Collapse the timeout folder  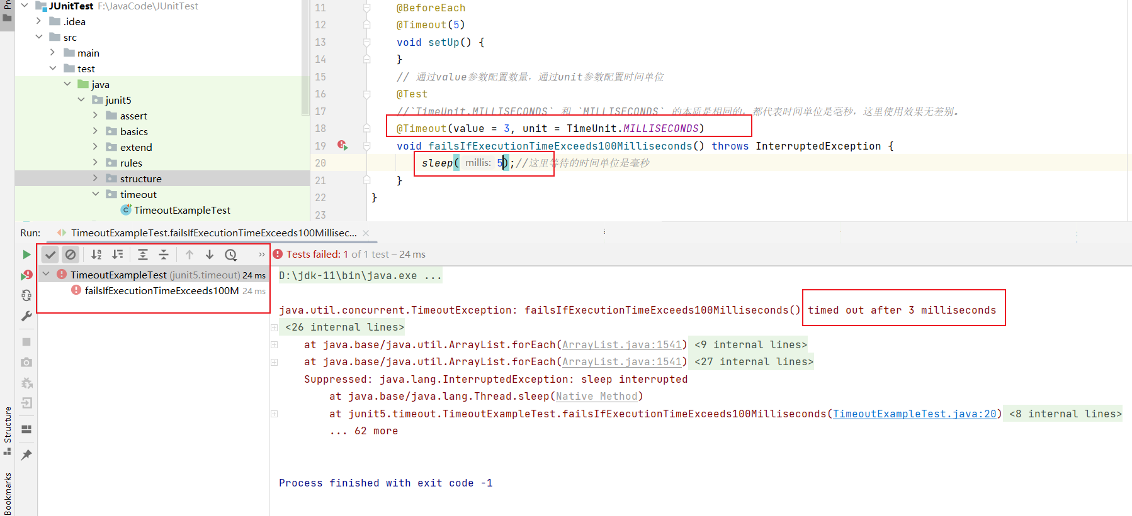(x=95, y=194)
